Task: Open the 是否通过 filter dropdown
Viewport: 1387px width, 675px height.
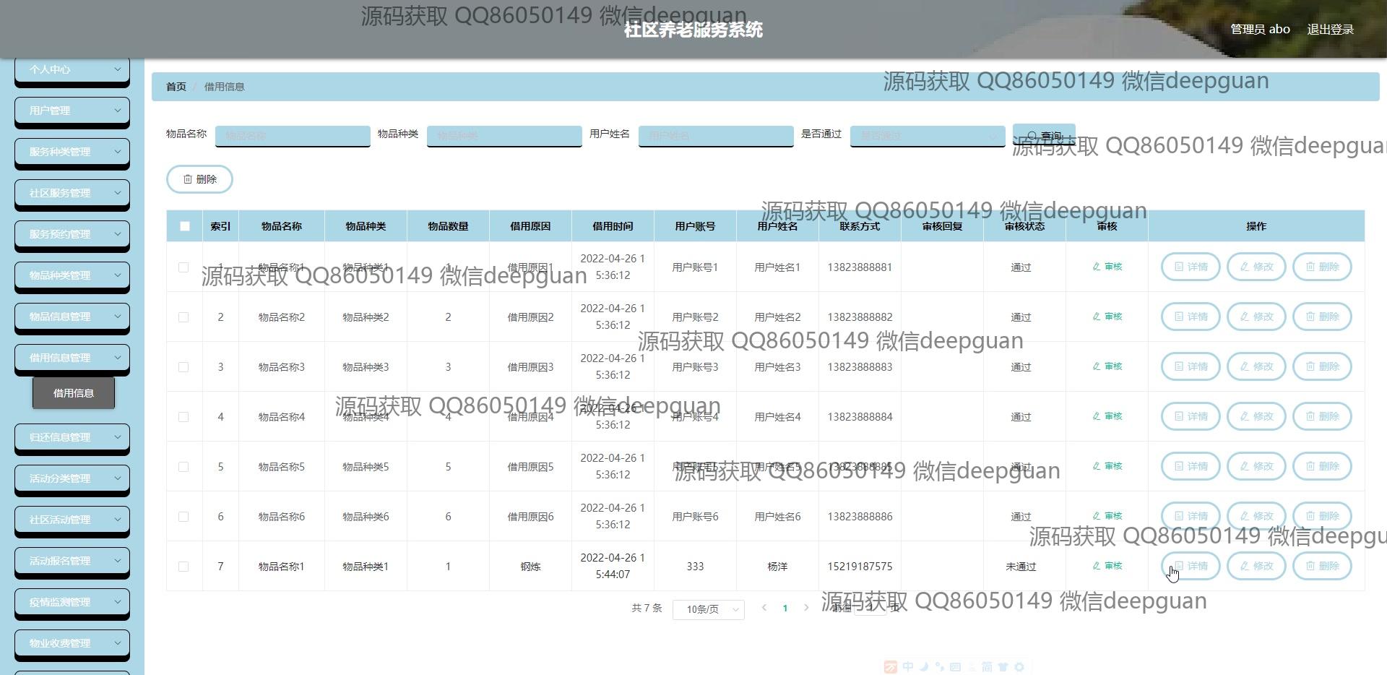Action: coord(927,136)
